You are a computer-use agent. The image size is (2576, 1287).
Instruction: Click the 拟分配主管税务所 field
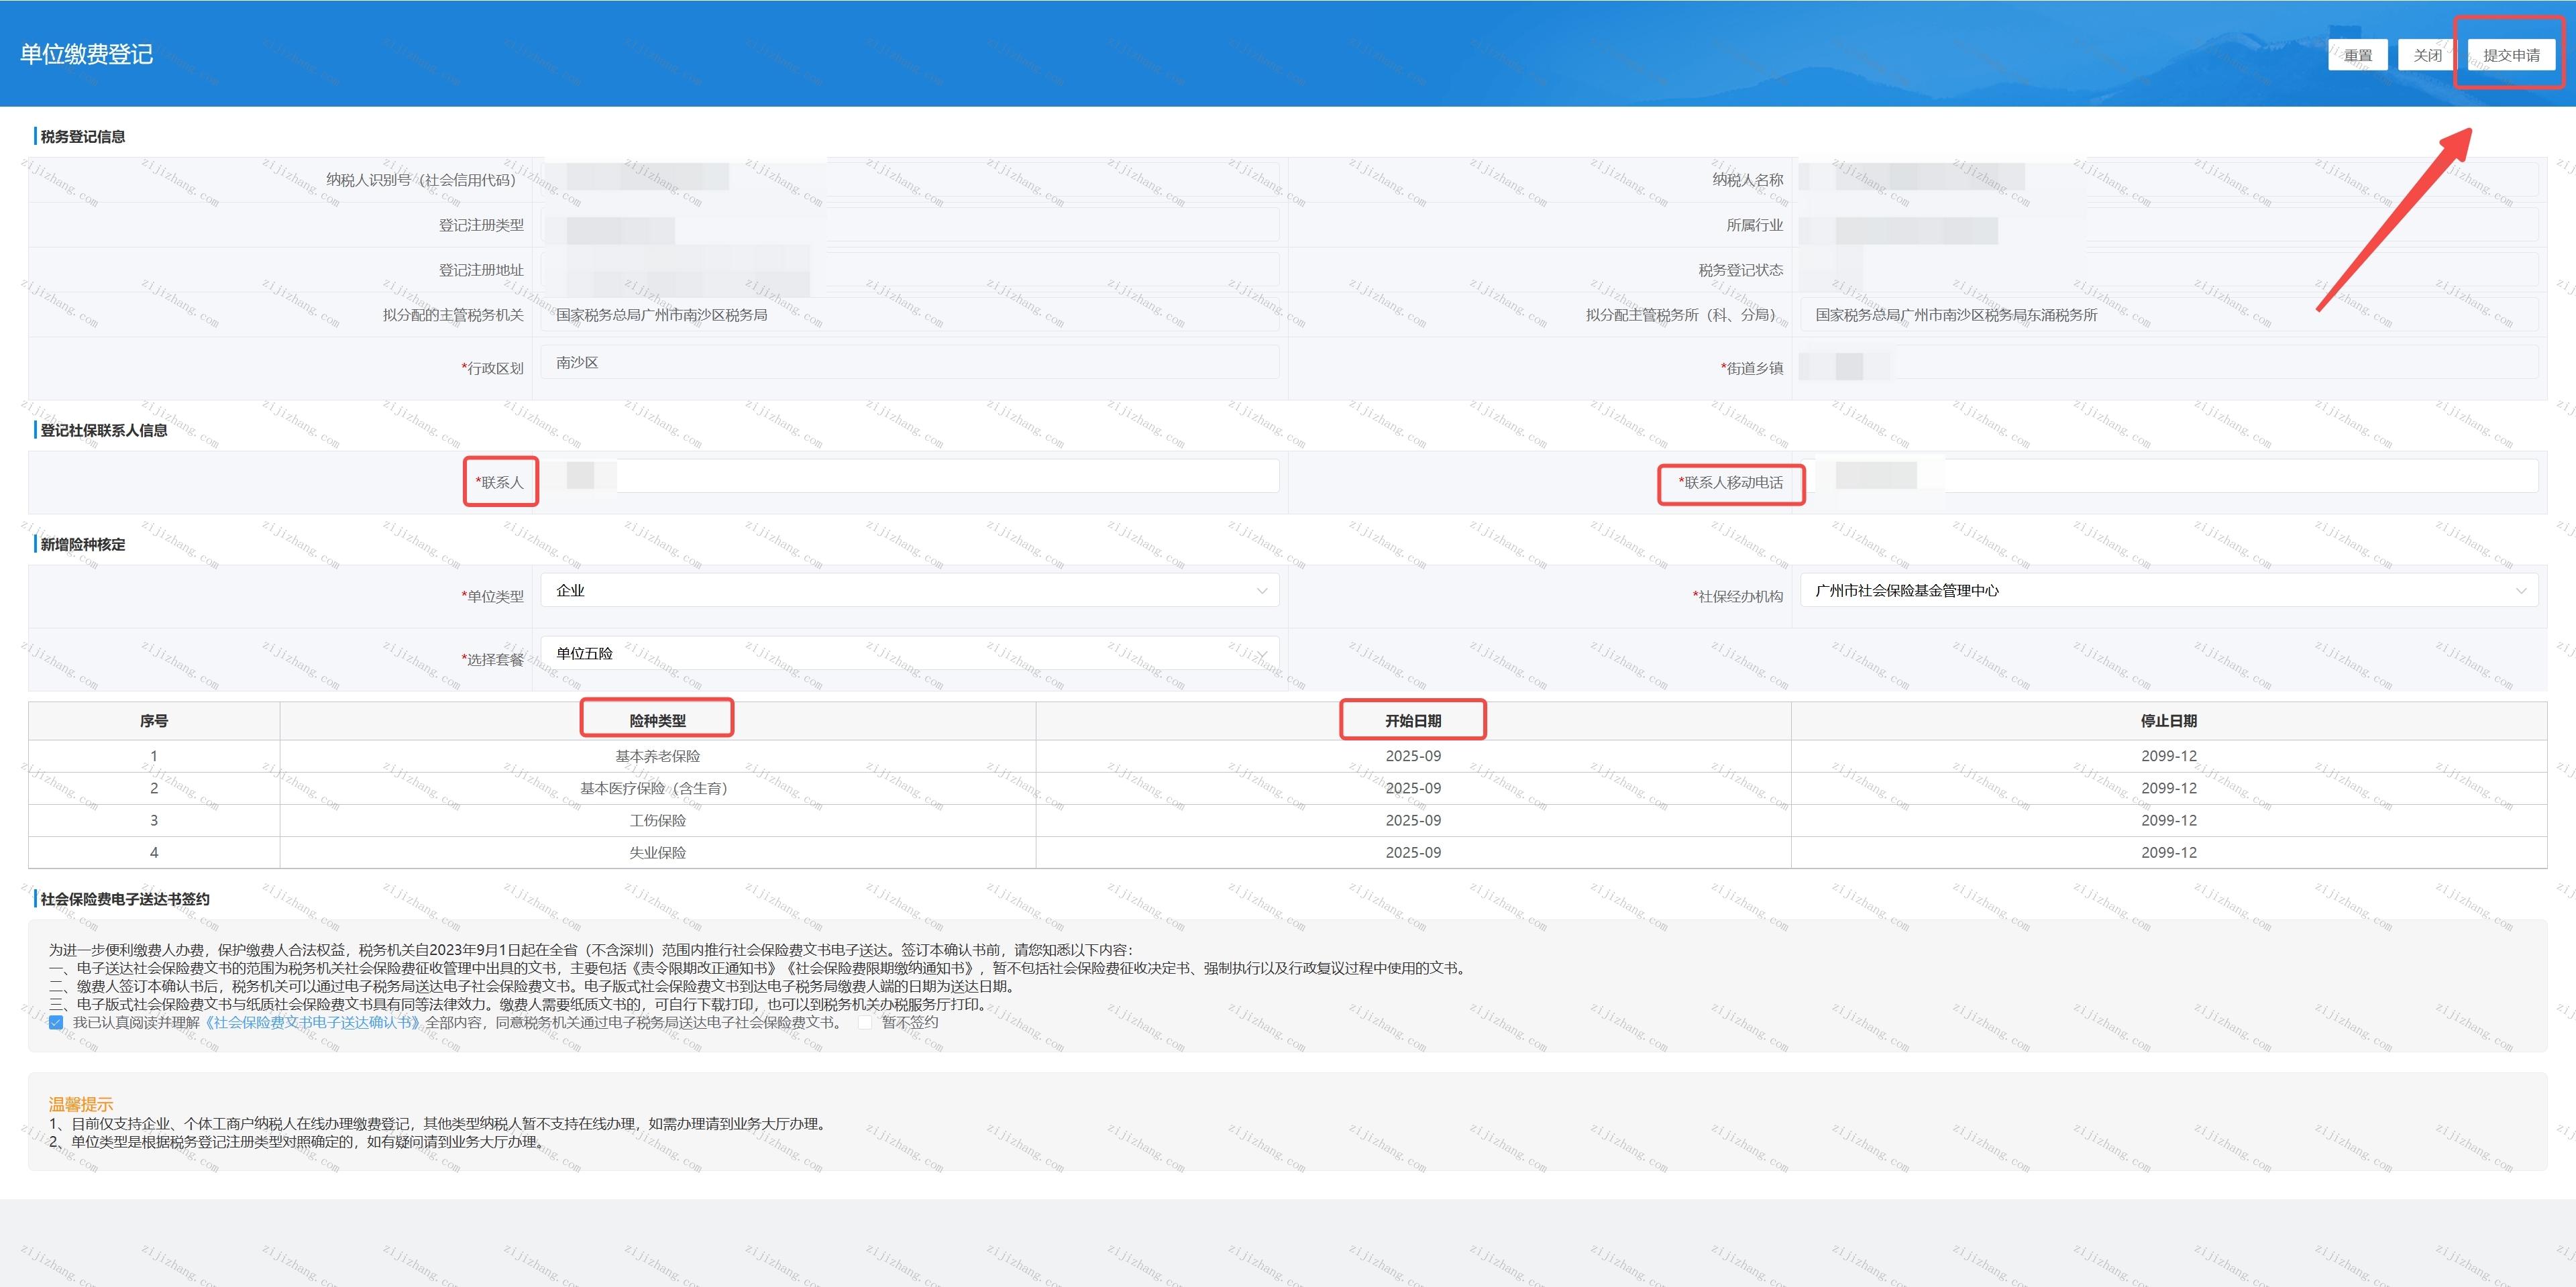pos(2168,315)
